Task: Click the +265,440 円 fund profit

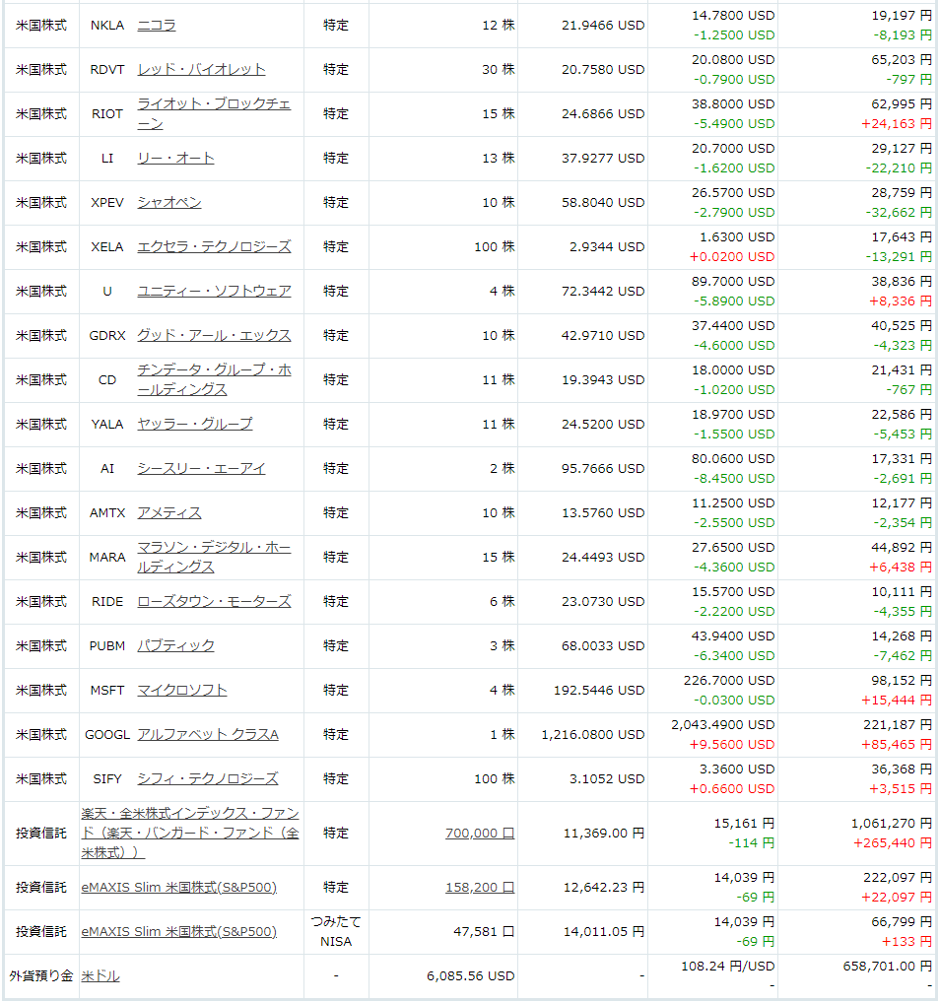Action: pyautogui.click(x=893, y=843)
